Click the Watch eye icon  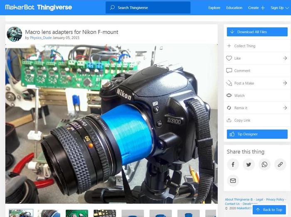coord(229,95)
